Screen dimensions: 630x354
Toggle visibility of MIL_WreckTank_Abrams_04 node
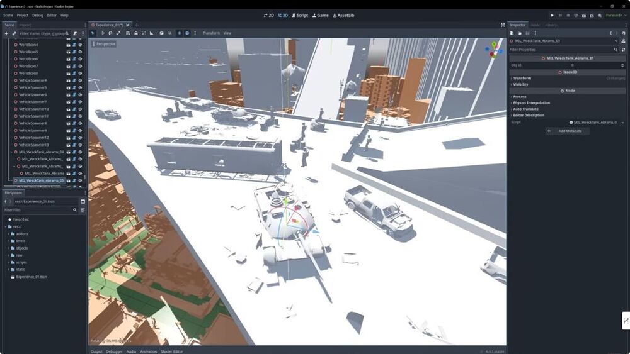[x=81, y=152]
